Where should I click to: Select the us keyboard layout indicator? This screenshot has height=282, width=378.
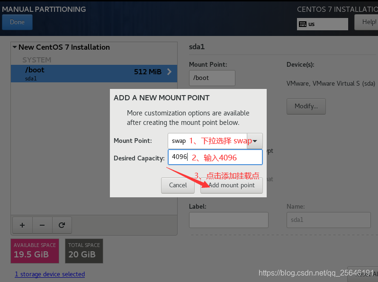click(322, 24)
